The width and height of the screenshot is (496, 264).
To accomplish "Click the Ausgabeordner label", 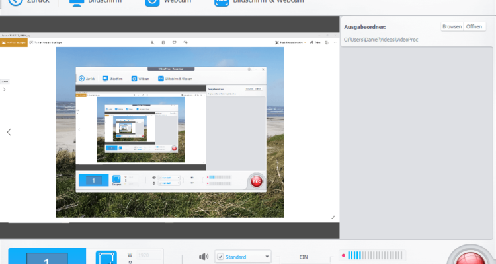I will point(364,27).
